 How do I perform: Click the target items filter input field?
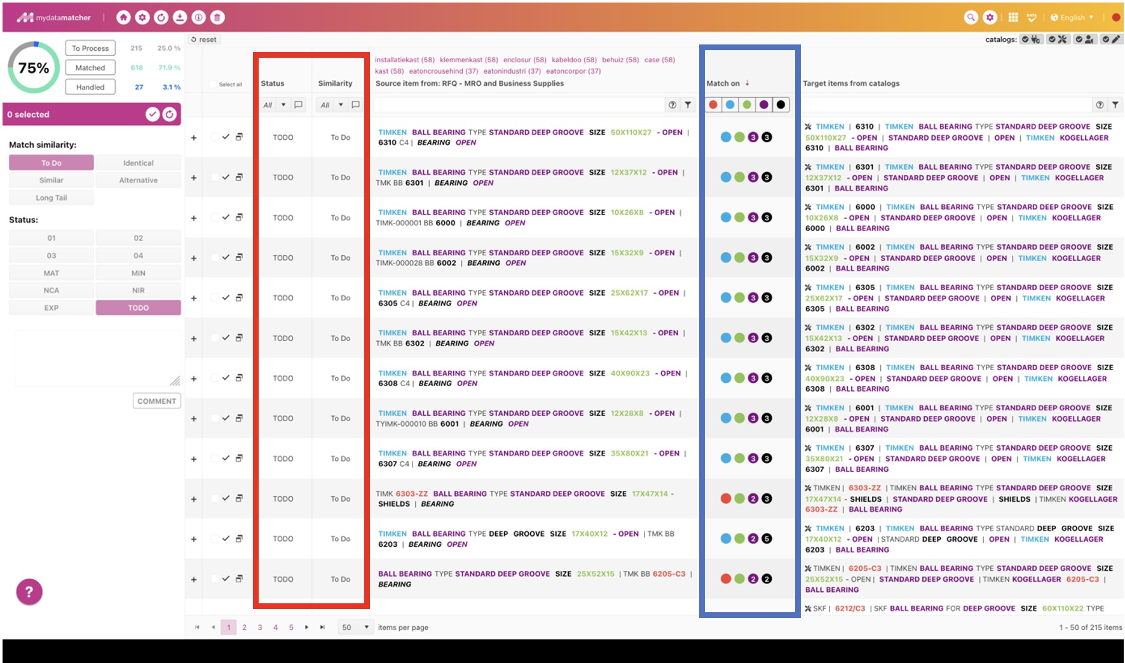tap(947, 105)
